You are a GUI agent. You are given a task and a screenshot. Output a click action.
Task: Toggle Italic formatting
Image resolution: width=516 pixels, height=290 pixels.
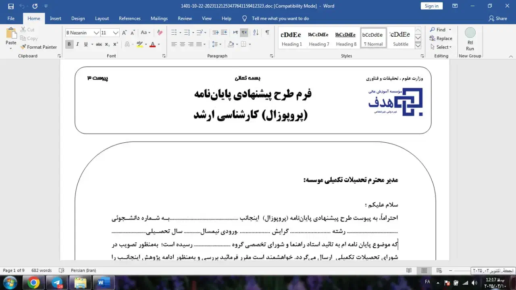77,44
